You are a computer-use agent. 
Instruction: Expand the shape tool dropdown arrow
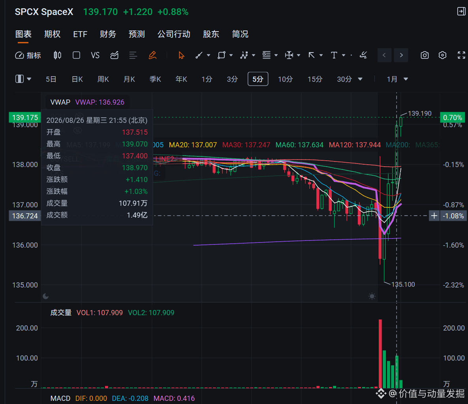231,55
